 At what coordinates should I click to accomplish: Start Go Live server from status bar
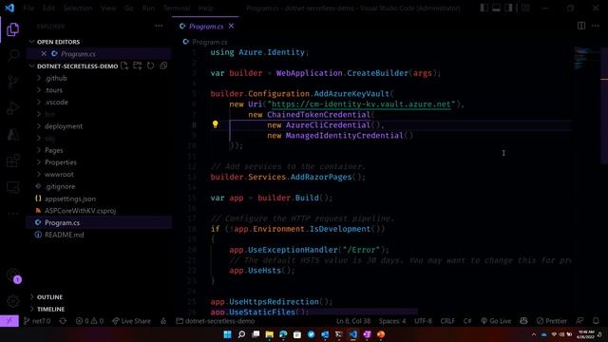click(496, 321)
